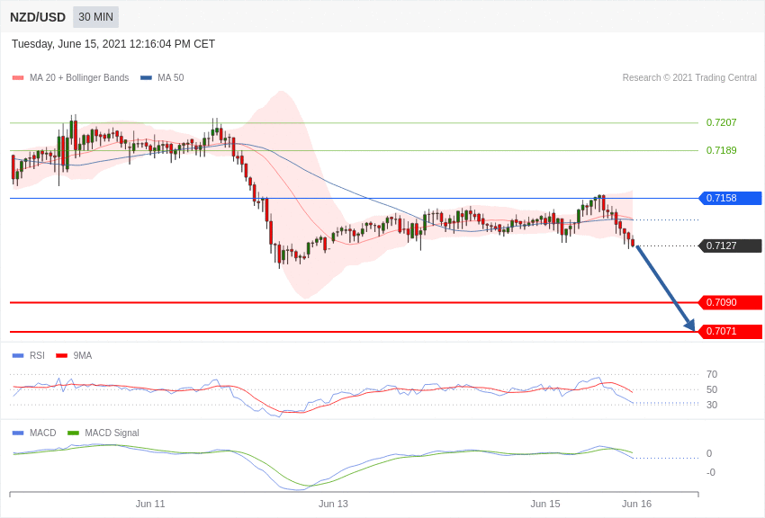Click the RSI 50 axis value
The image size is (765, 518).
pyautogui.click(x=712, y=389)
